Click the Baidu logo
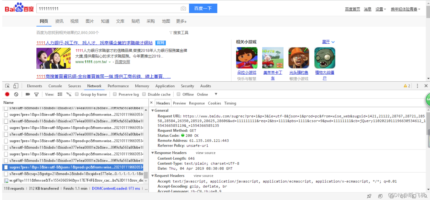Viewport: 430px width, 200px height. [x=19, y=8]
